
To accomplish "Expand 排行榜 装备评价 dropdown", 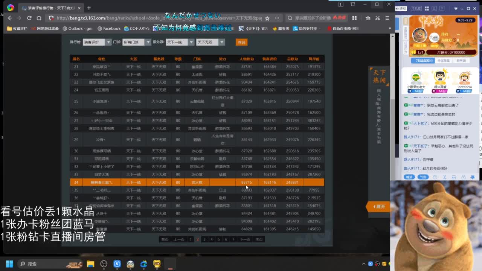I will pyautogui.click(x=97, y=42).
